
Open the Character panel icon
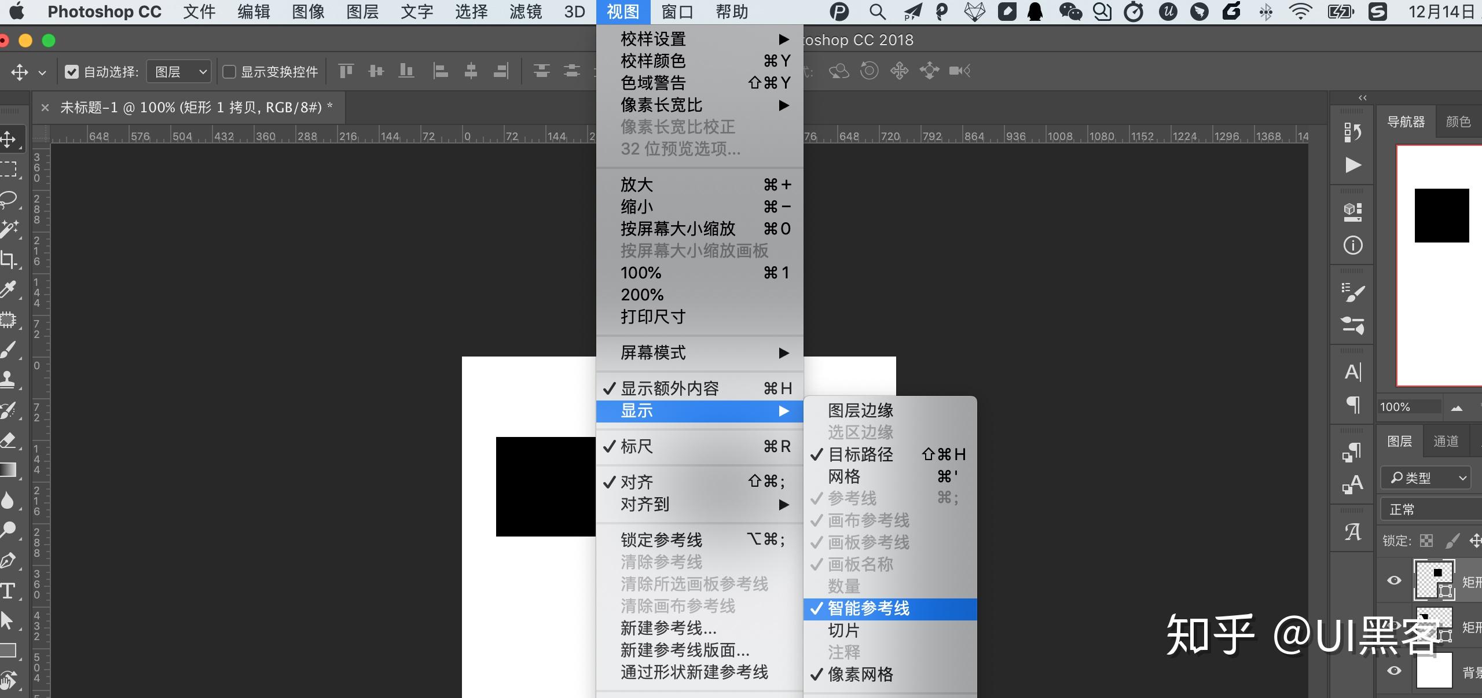tap(1352, 372)
